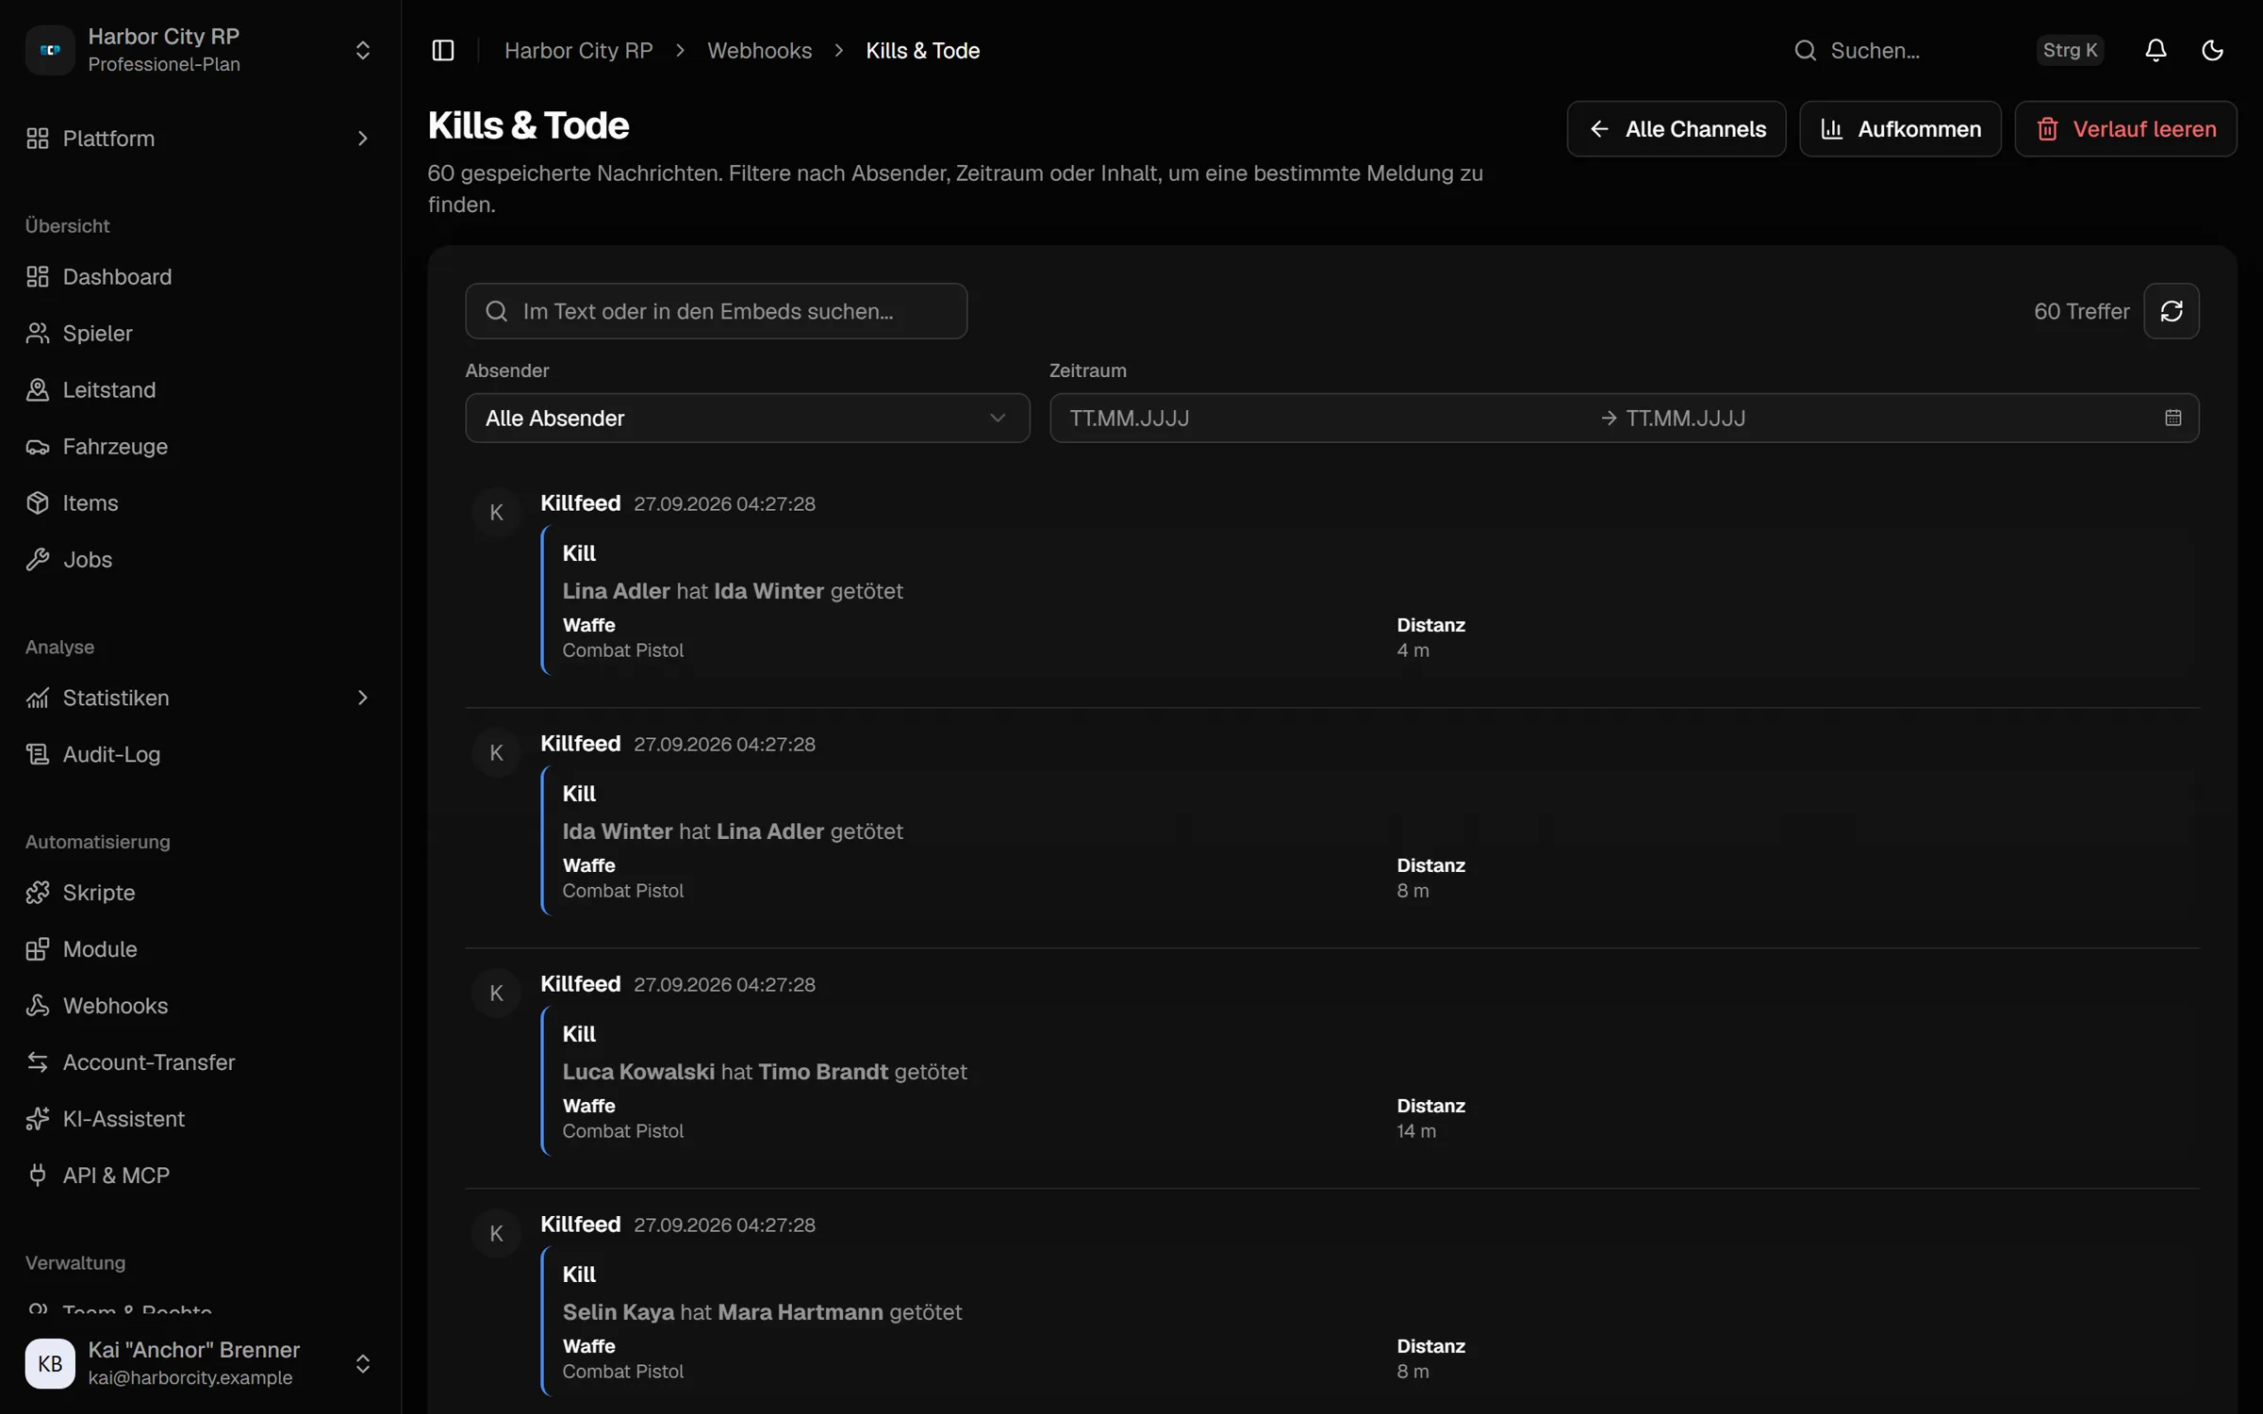This screenshot has width=2263, height=1414.
Task: Click Webhooks breadcrumb link
Action: 759,50
